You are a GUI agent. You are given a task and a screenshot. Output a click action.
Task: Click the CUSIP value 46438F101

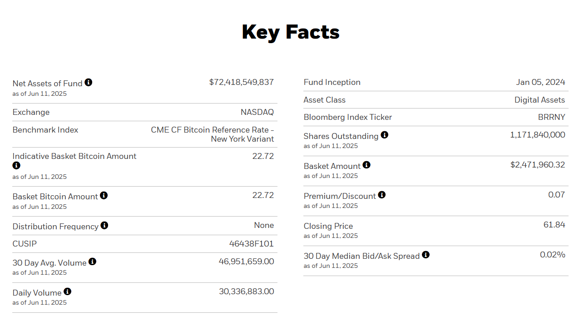point(251,244)
